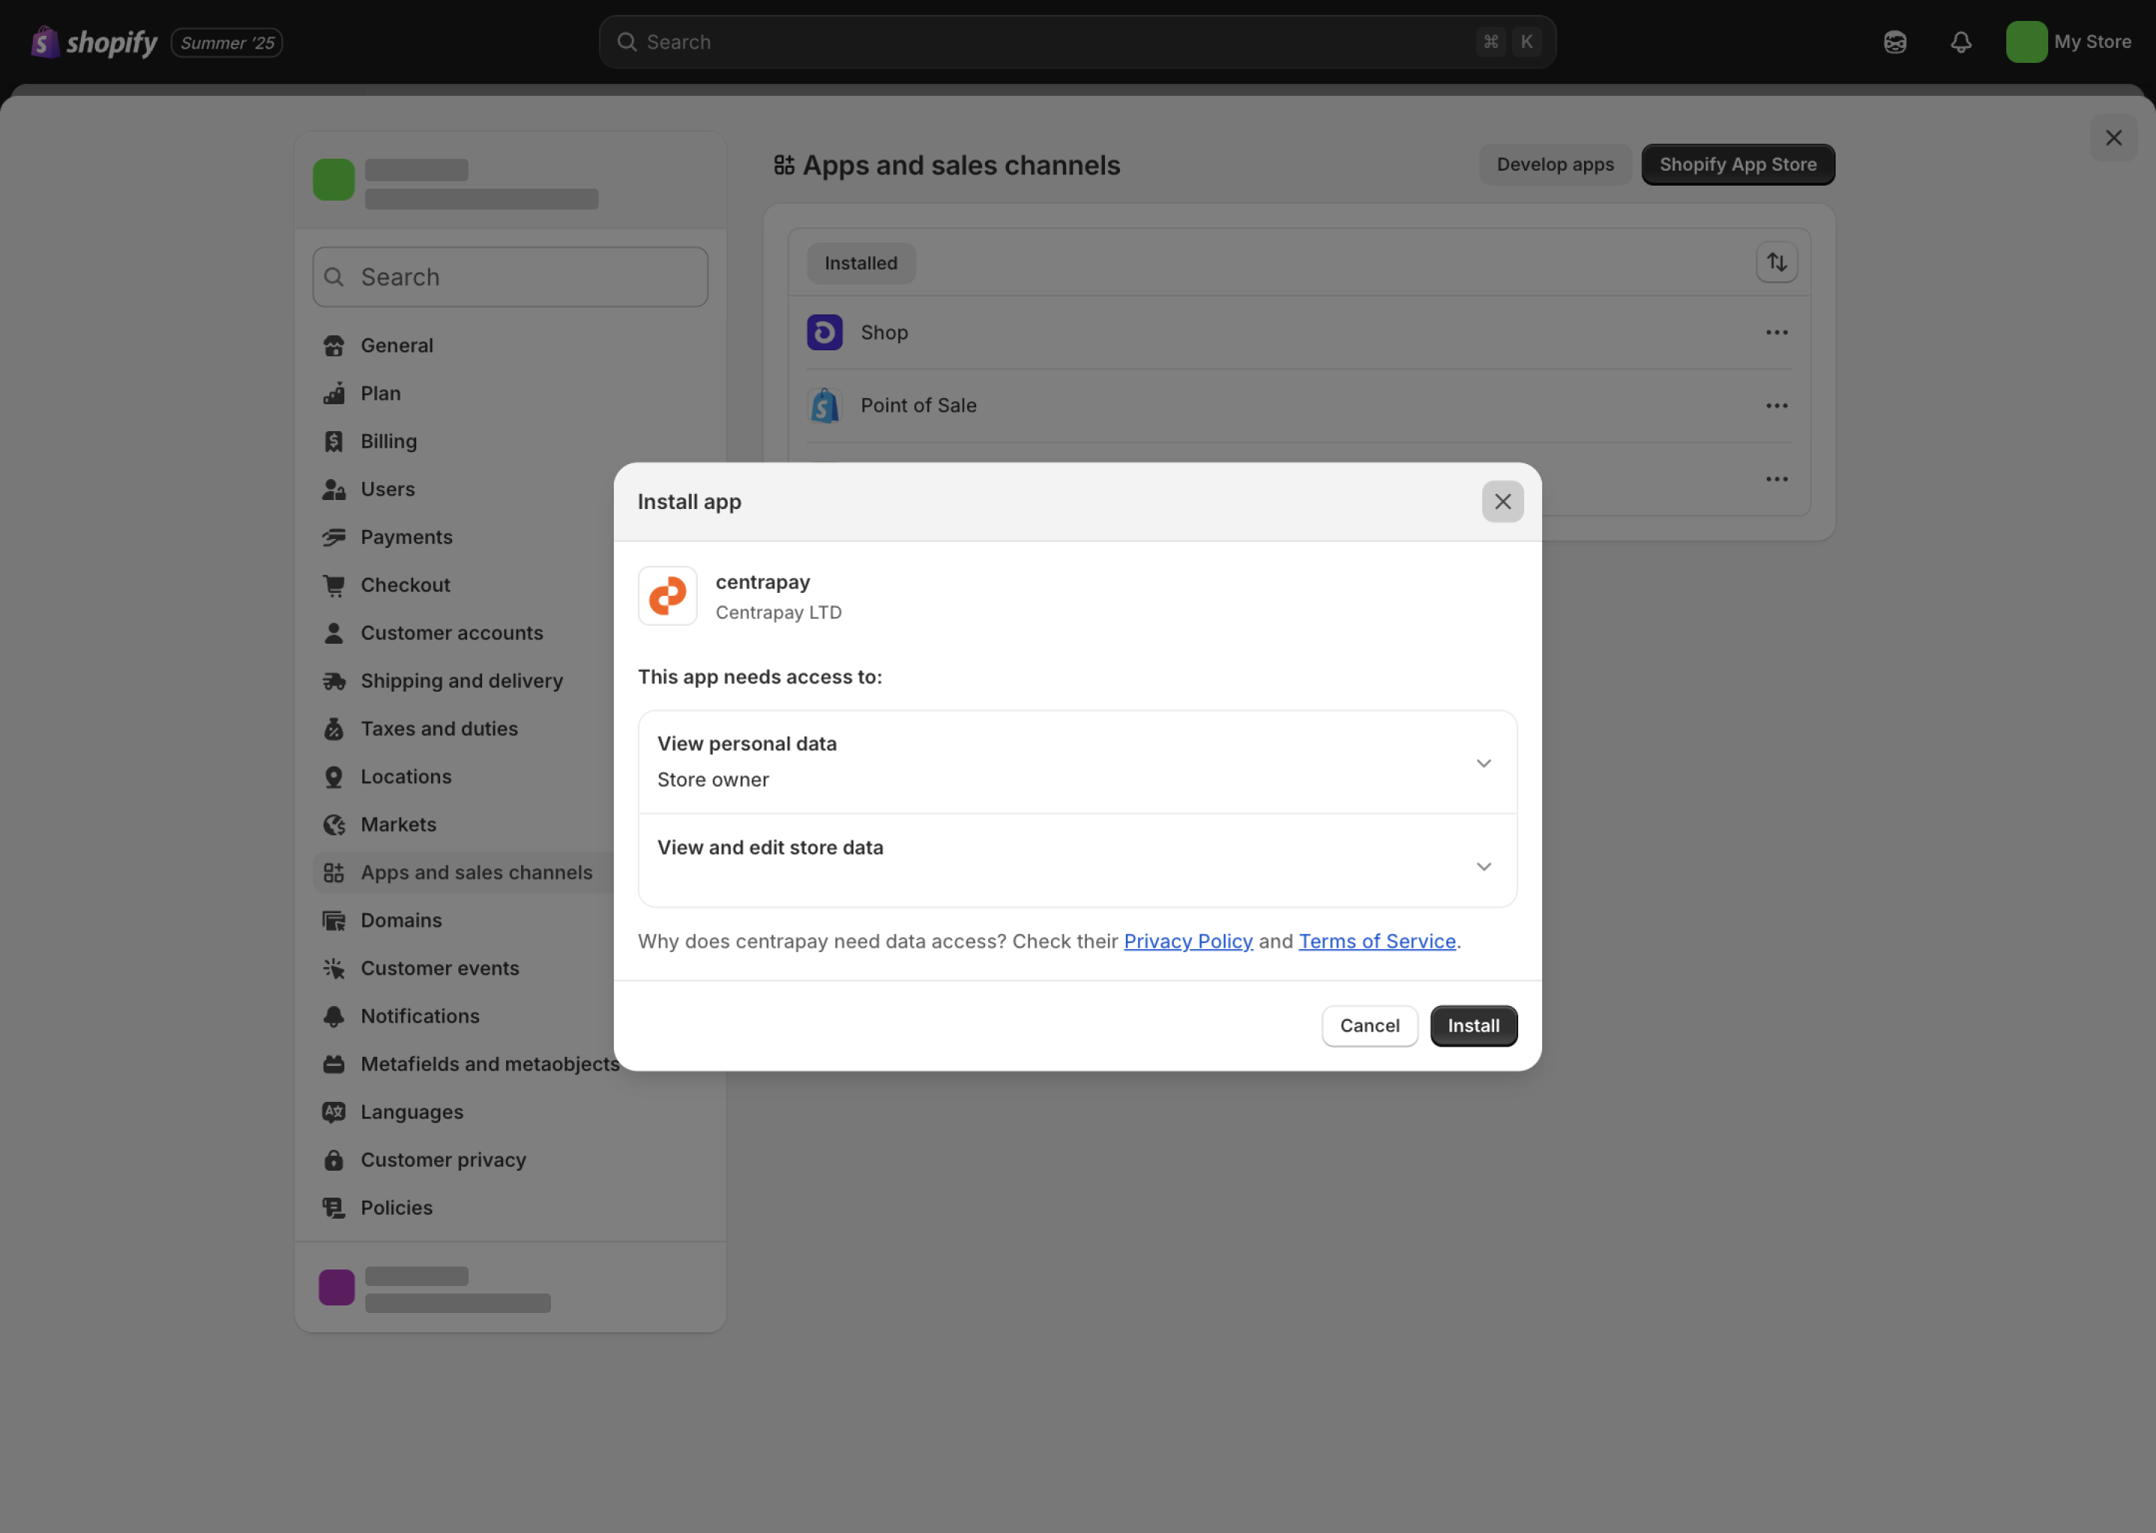
Task: Open the Privacy Policy link
Action: (x=1187, y=940)
